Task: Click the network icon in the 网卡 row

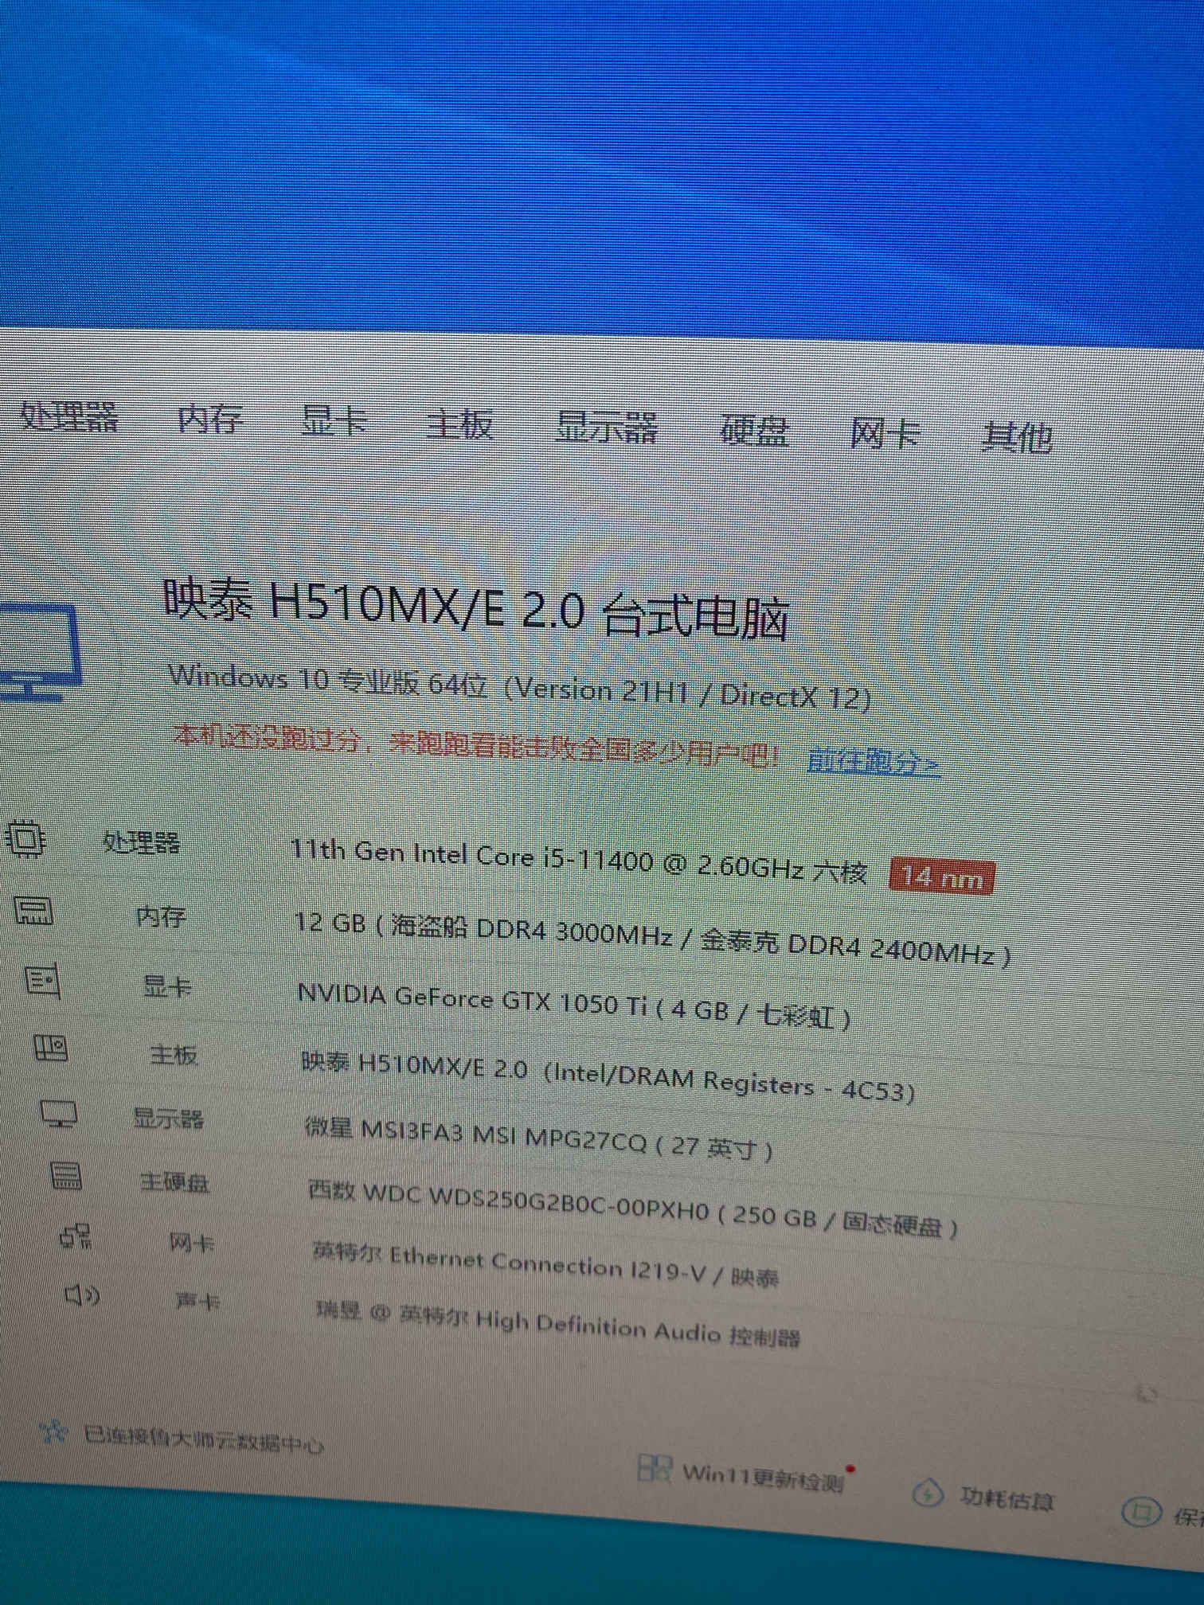Action: [x=76, y=1236]
